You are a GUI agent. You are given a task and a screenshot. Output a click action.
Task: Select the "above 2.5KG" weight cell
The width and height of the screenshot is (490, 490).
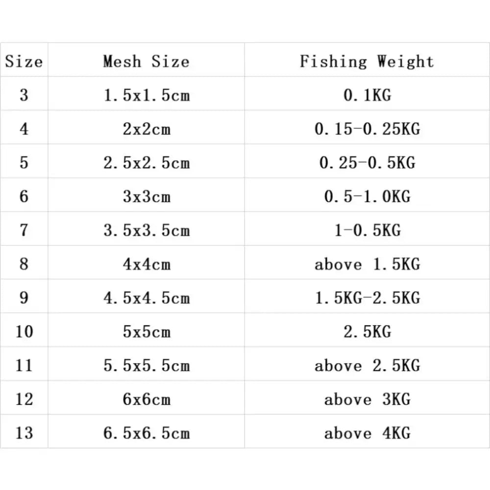pyautogui.click(x=367, y=366)
